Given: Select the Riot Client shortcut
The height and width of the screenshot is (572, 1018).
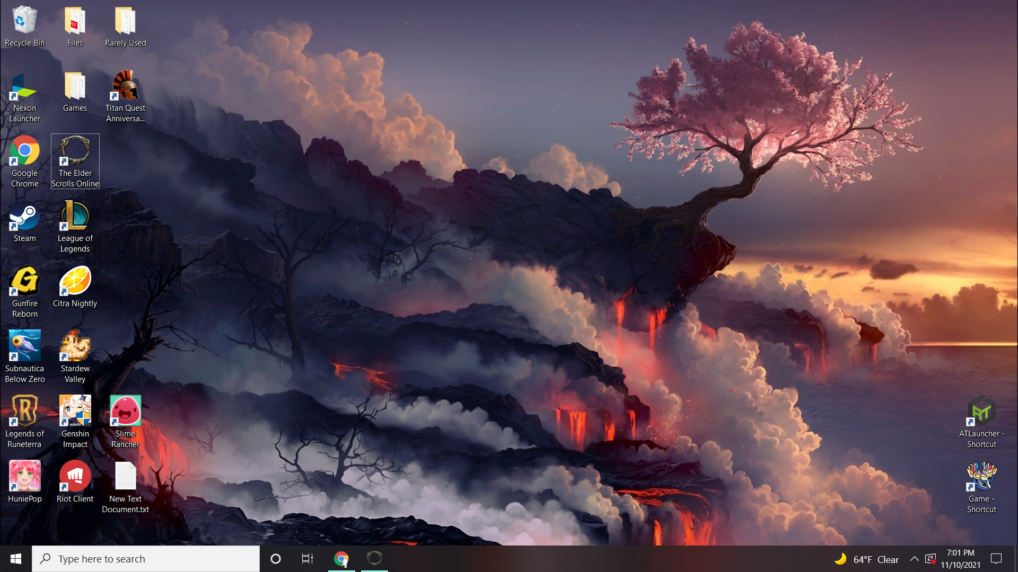Looking at the screenshot, I should (x=75, y=482).
